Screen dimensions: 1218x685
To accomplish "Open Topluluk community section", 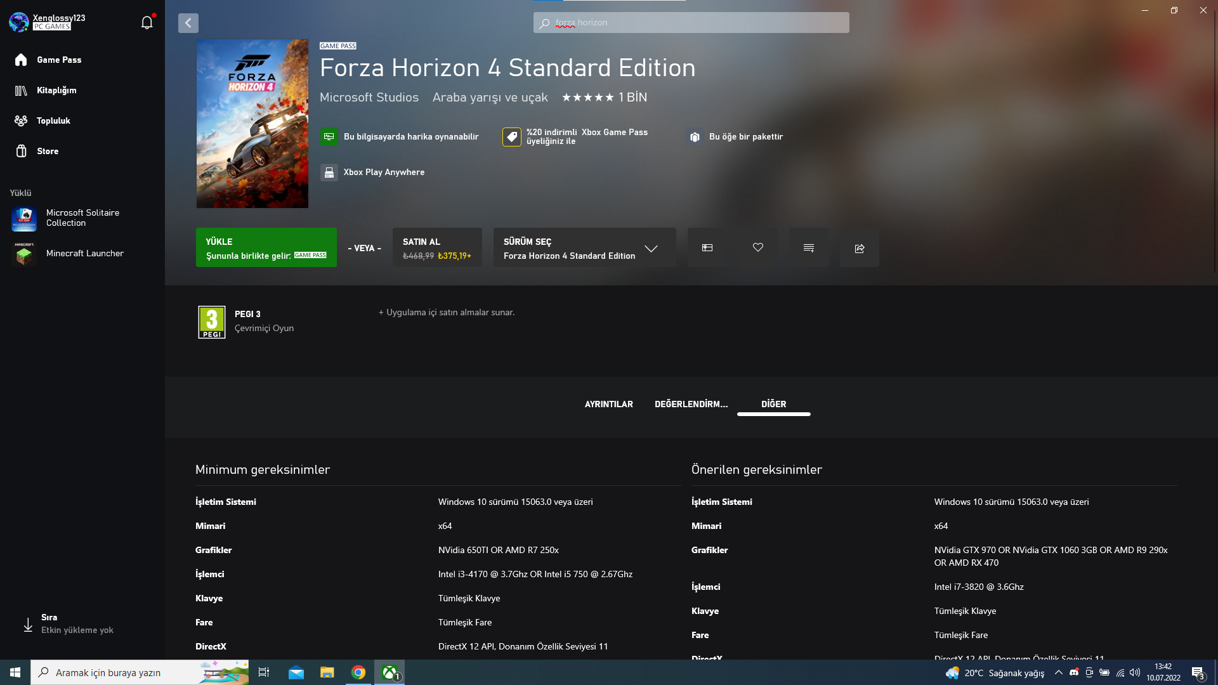I will coord(53,121).
